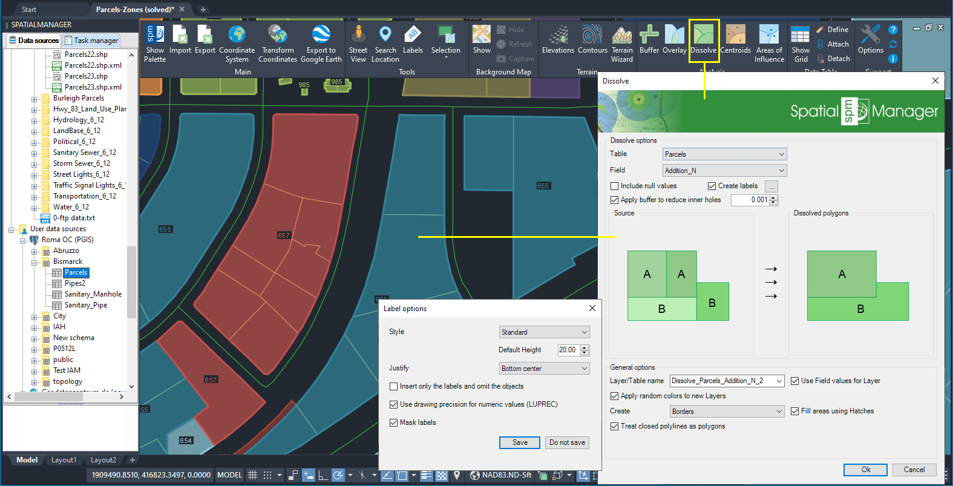Click the buffer value stepper arrows
Image resolution: width=953 pixels, height=486 pixels.
tap(773, 200)
